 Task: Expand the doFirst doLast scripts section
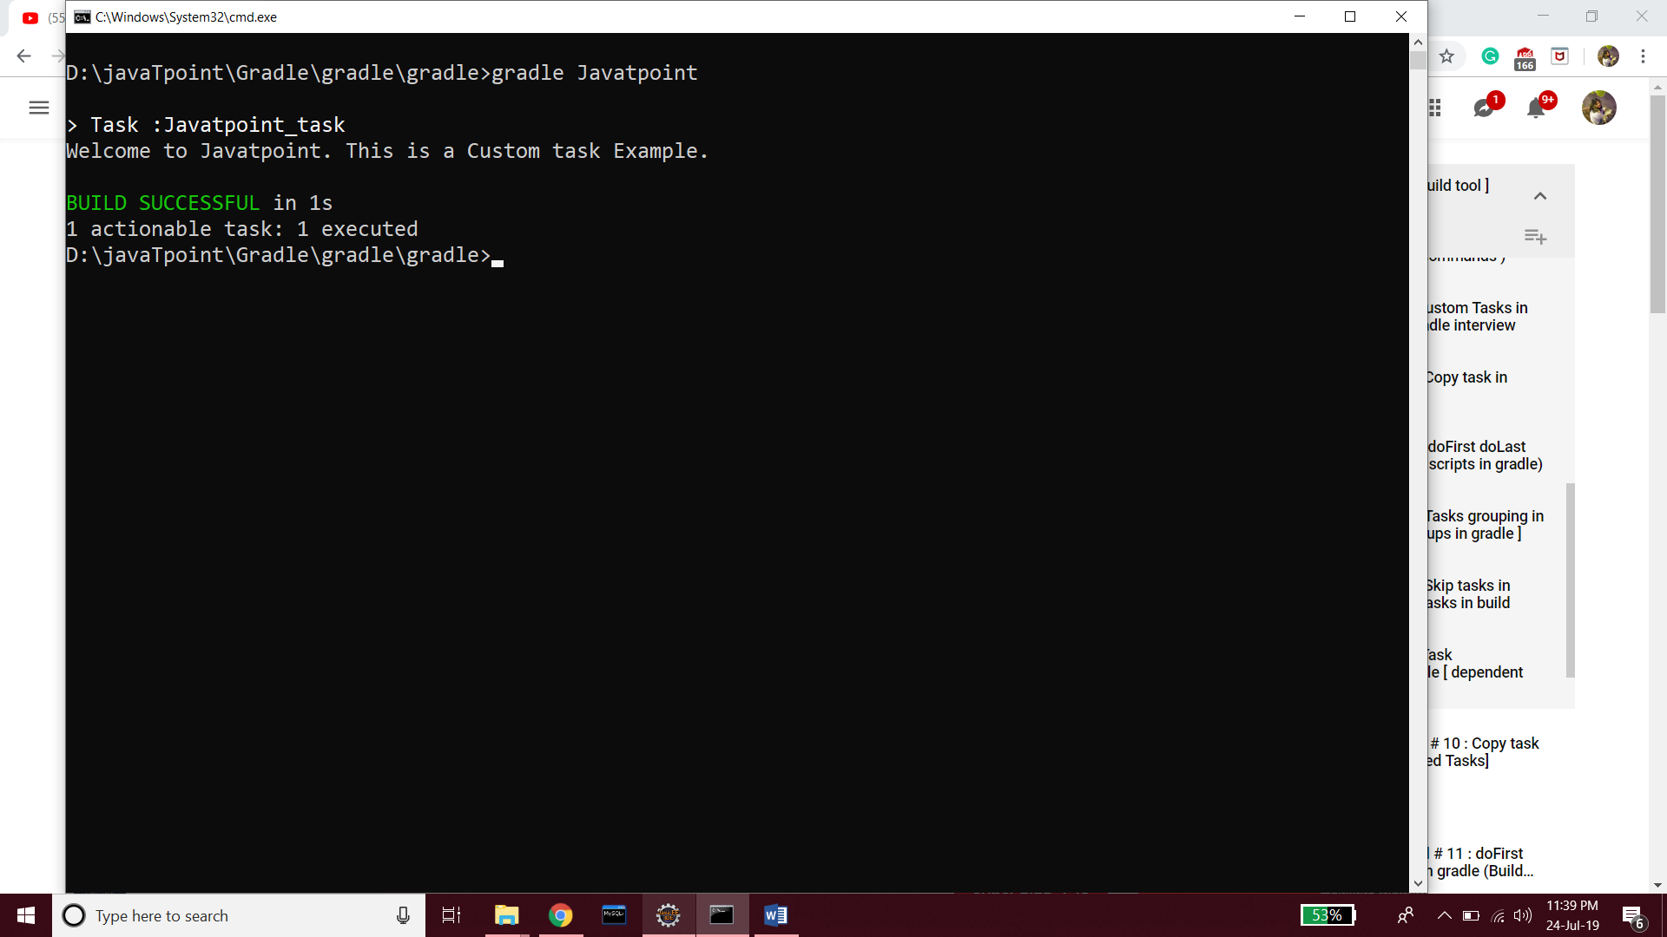(1485, 455)
